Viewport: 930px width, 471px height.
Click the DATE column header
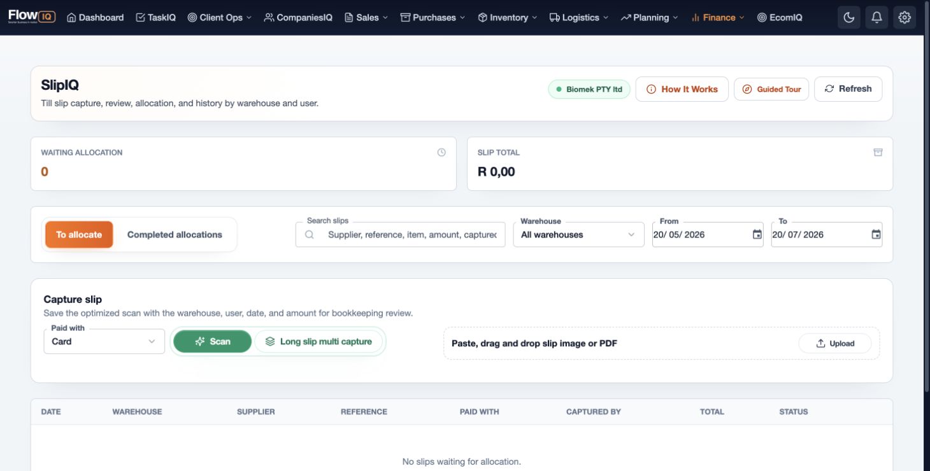(51, 412)
